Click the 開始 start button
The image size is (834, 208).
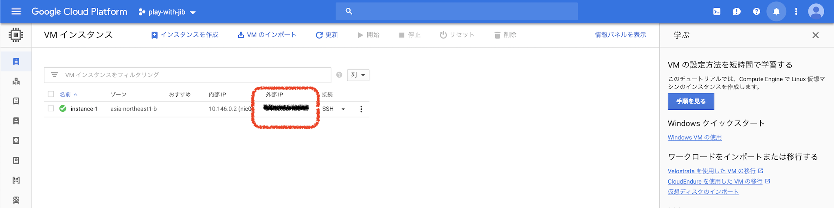(x=369, y=35)
